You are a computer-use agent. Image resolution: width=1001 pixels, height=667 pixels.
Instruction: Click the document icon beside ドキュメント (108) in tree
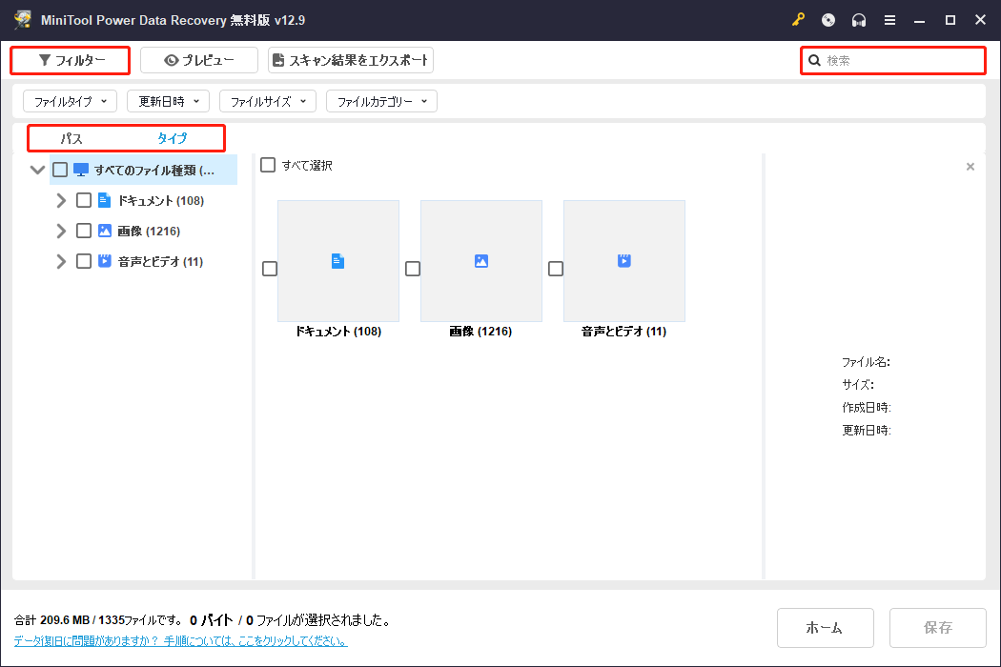pyautogui.click(x=104, y=200)
